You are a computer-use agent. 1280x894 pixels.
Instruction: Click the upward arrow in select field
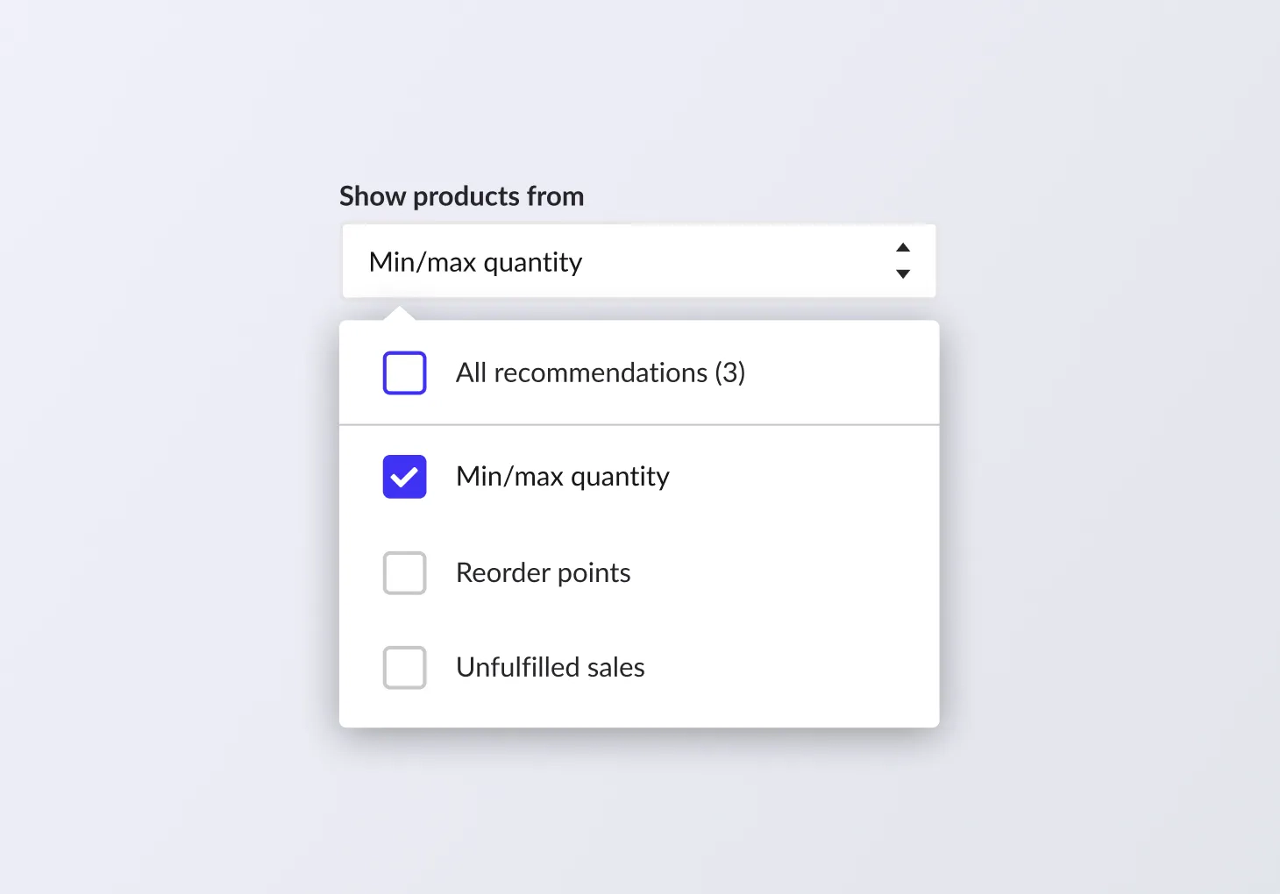point(903,248)
